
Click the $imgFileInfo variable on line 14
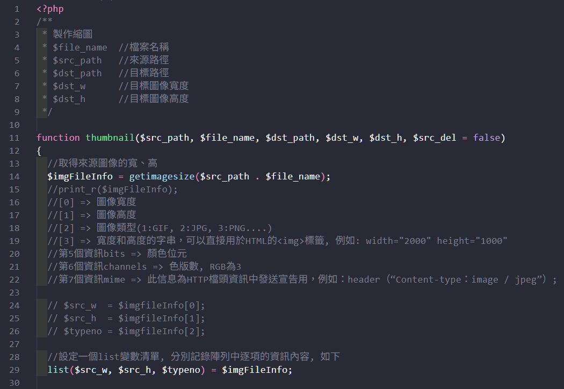80,176
